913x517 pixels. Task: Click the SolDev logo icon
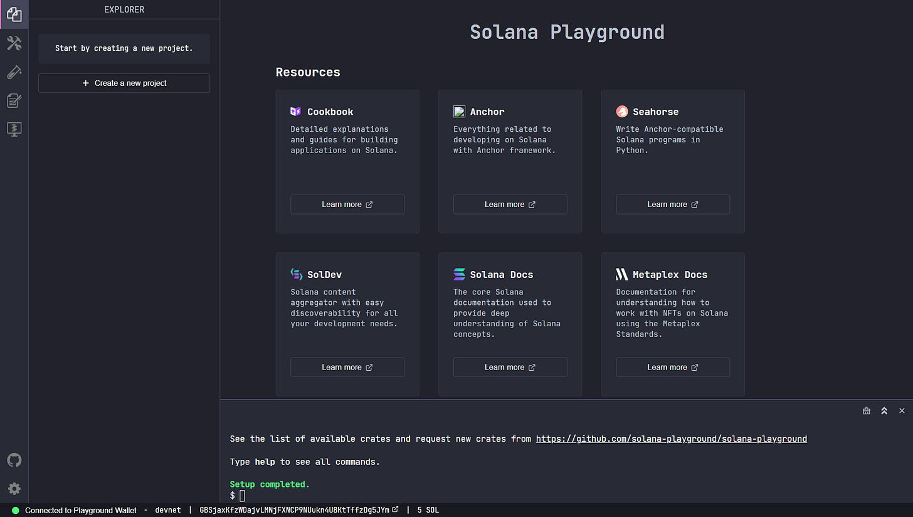(x=296, y=274)
